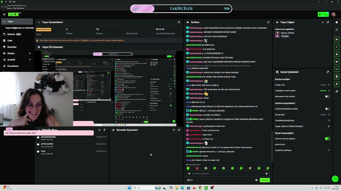341x191 pixels.
Task: Click APTALKOPEK in activity feed
Action: [x=47, y=144]
